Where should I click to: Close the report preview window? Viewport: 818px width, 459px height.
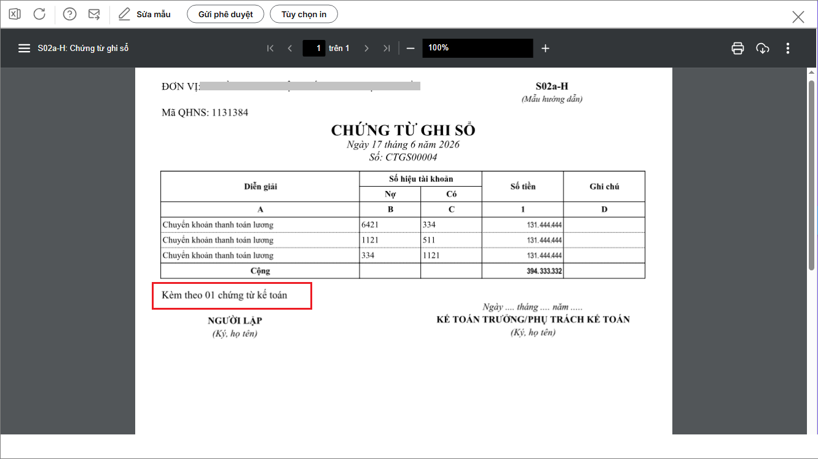(798, 17)
